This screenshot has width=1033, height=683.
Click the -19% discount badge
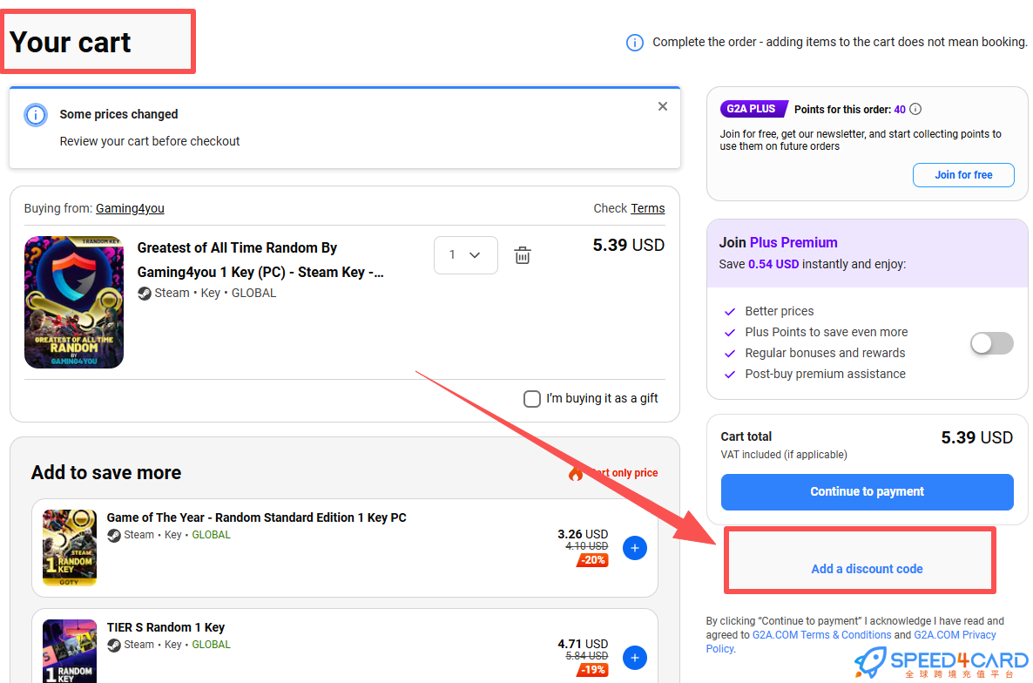[x=593, y=670]
